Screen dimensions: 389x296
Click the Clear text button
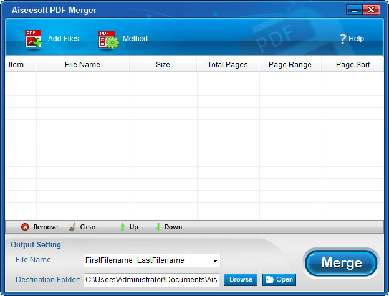(88, 227)
